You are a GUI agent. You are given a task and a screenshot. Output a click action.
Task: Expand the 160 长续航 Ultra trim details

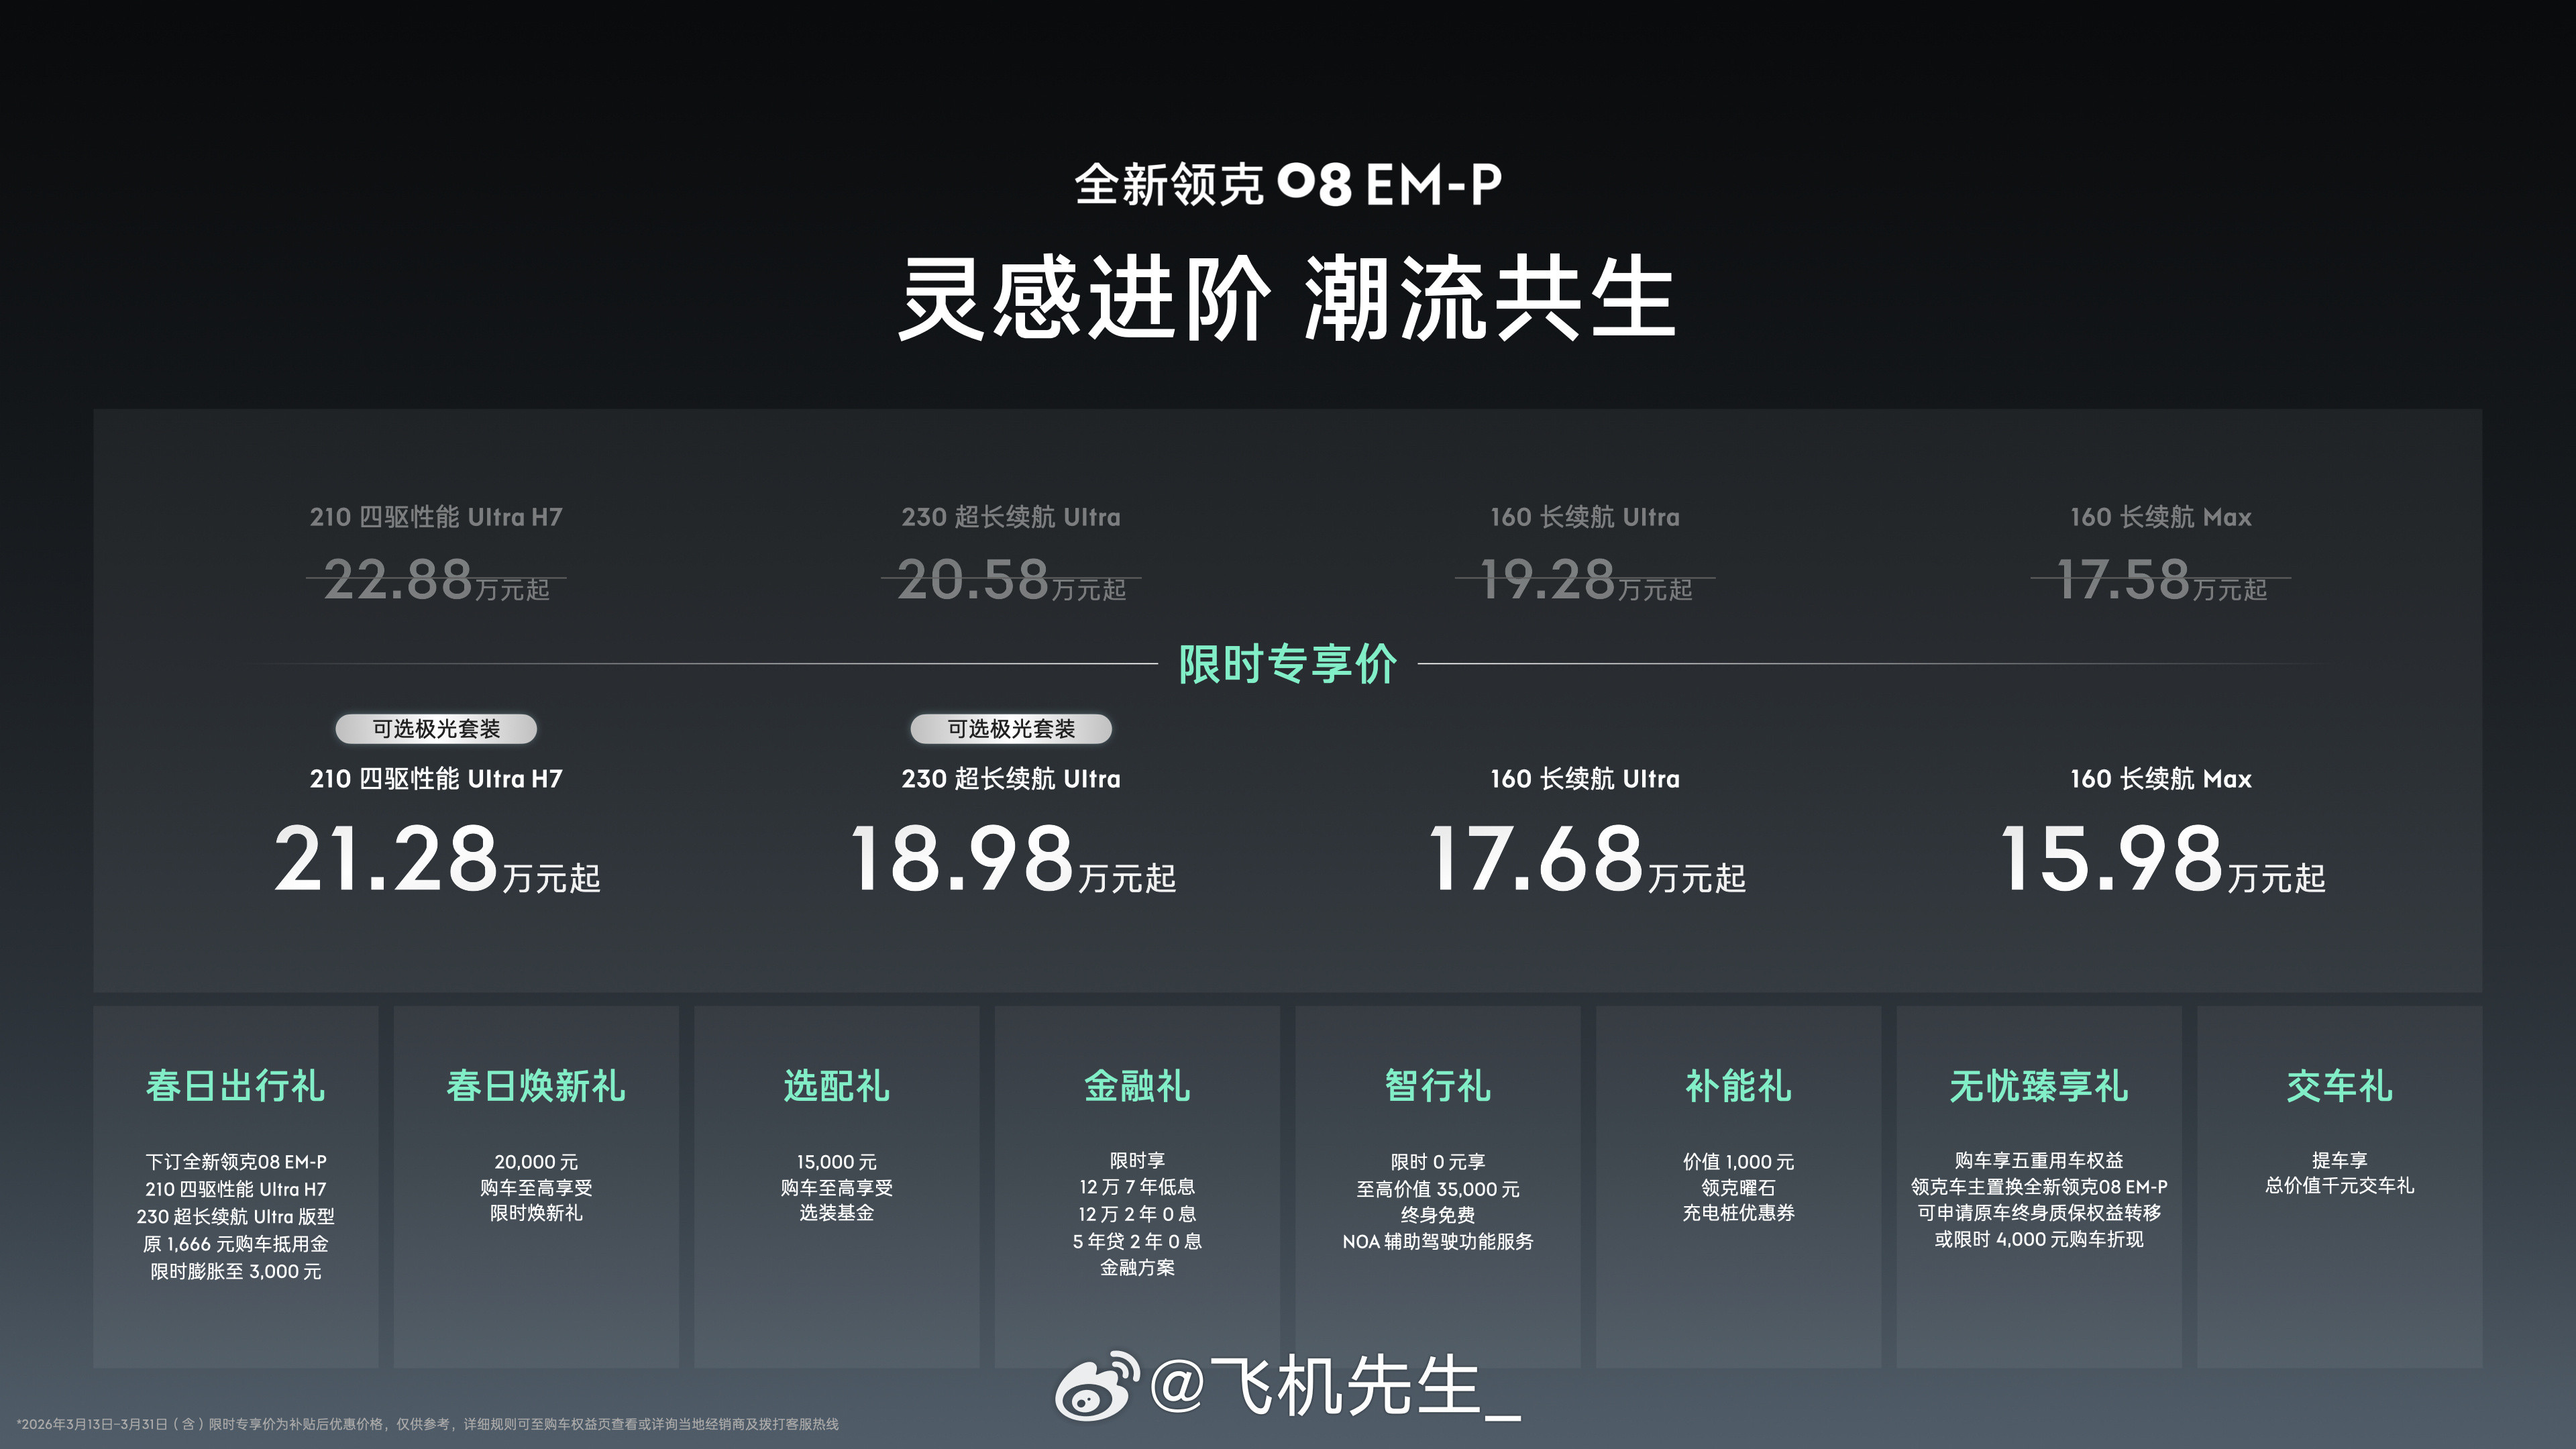pos(1587,779)
